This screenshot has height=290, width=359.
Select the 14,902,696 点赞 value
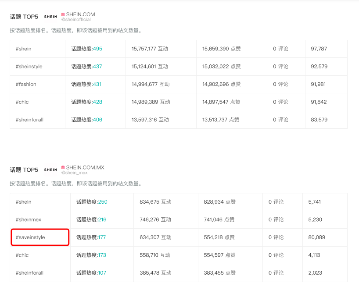[221, 84]
